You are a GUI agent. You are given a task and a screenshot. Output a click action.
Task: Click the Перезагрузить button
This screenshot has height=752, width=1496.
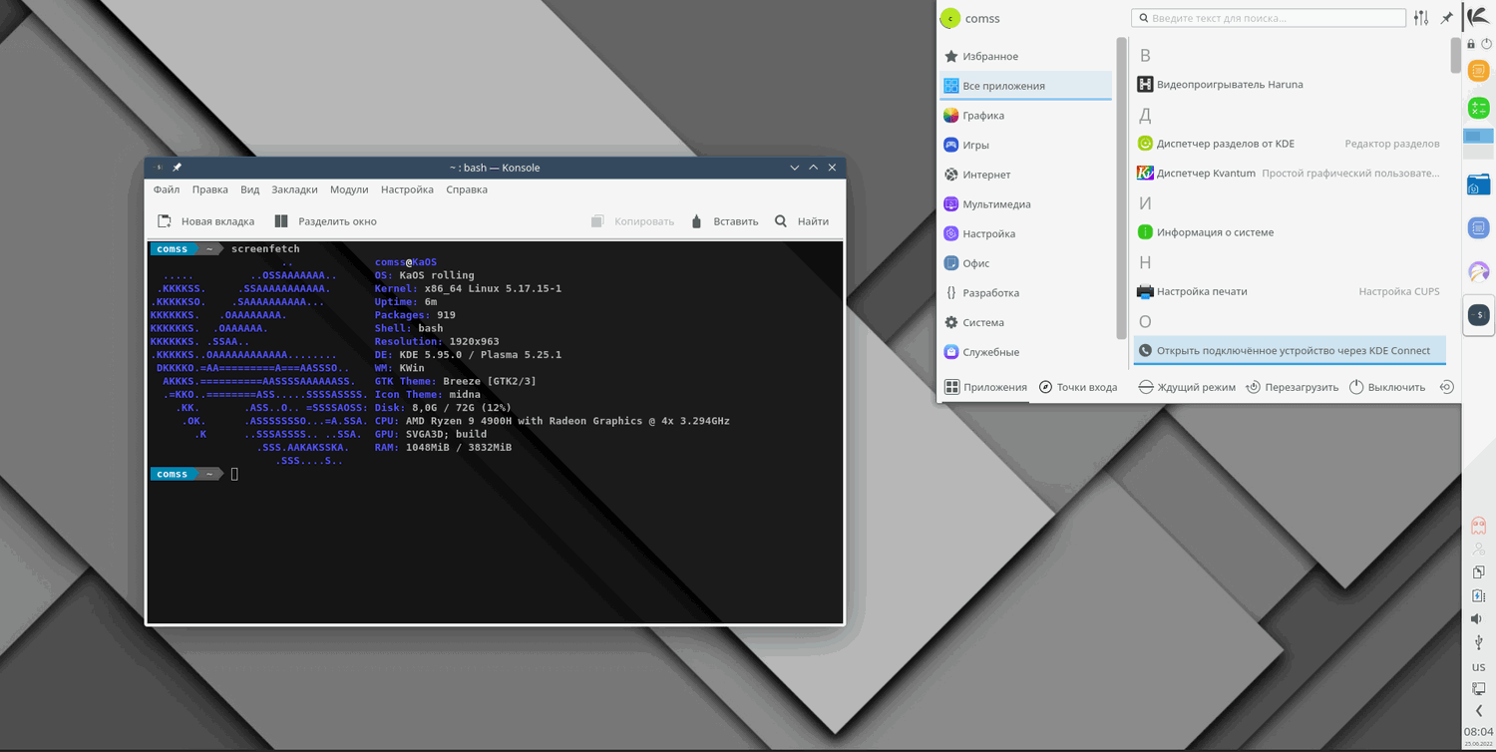pyautogui.click(x=1293, y=387)
